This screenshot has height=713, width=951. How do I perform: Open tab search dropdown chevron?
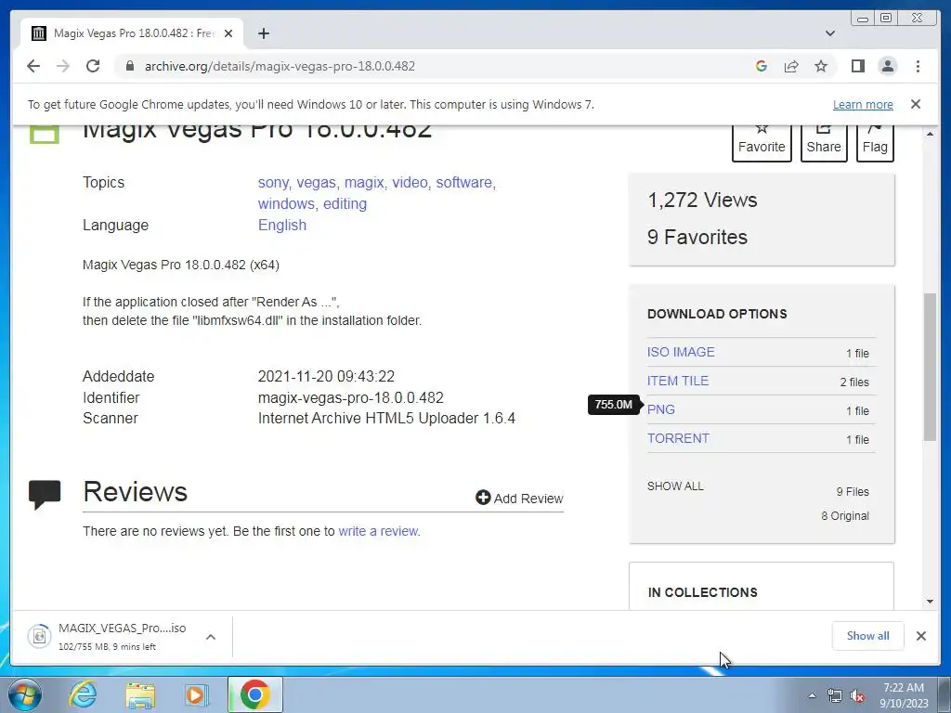pos(829,33)
